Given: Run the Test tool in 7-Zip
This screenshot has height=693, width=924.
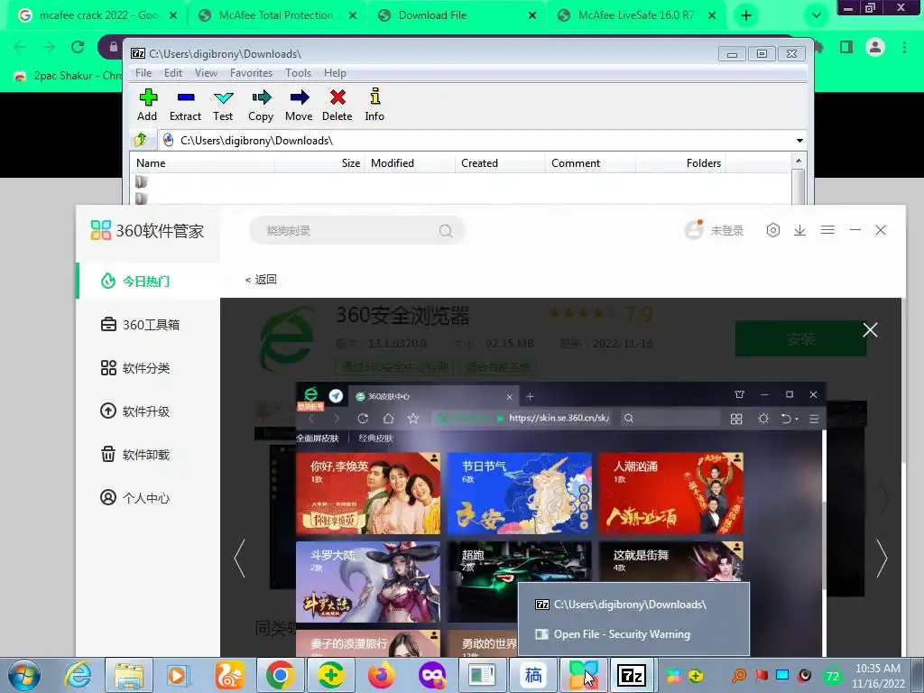Looking at the screenshot, I should 223,105.
